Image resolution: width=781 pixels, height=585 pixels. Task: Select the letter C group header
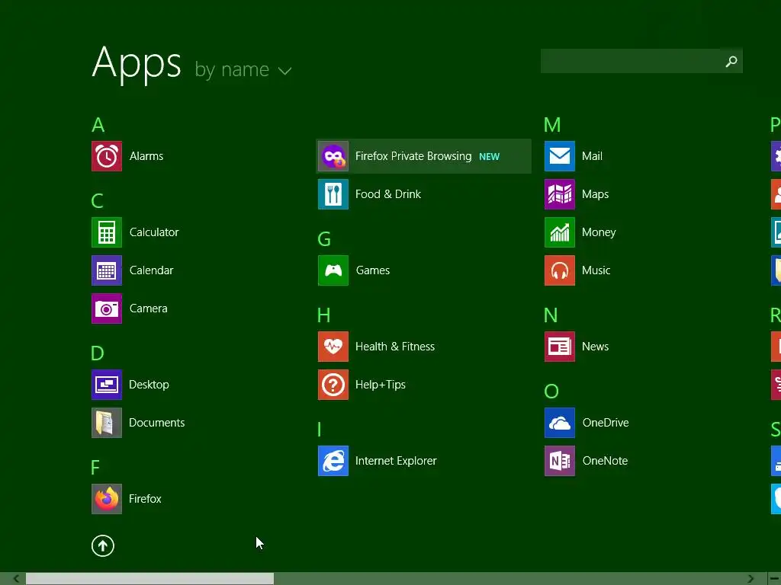(98, 201)
